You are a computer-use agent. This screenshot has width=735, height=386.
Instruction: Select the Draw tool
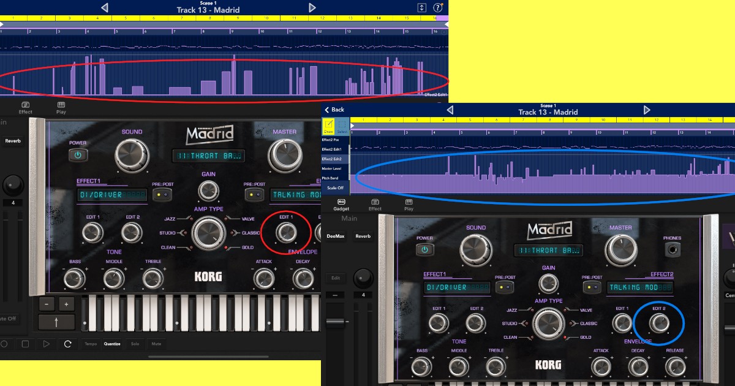(x=328, y=126)
